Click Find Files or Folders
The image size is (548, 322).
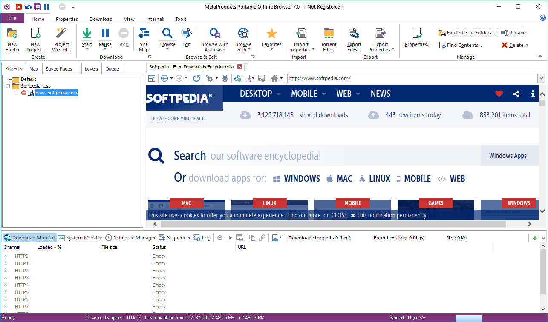[467, 33]
